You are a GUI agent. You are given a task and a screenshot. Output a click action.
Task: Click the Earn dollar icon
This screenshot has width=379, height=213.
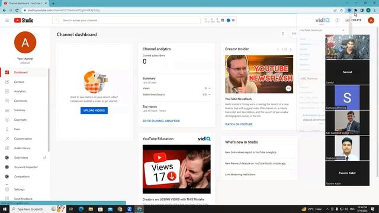pyautogui.click(x=7, y=129)
